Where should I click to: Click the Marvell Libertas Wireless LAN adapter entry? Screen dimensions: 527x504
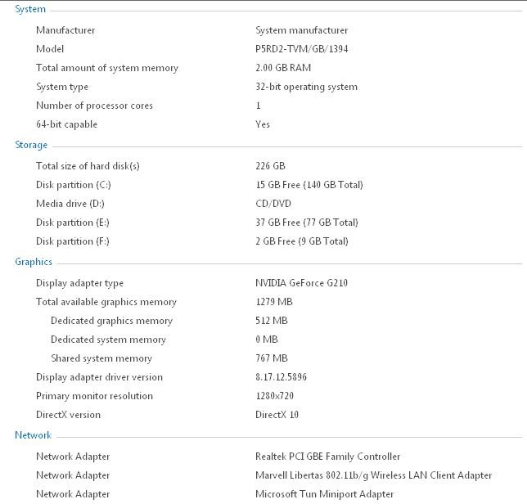pyautogui.click(x=373, y=475)
